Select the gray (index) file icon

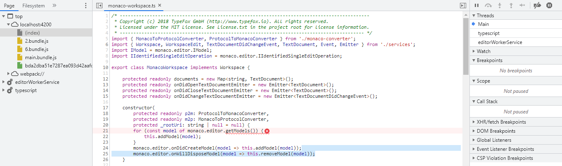click(20, 32)
